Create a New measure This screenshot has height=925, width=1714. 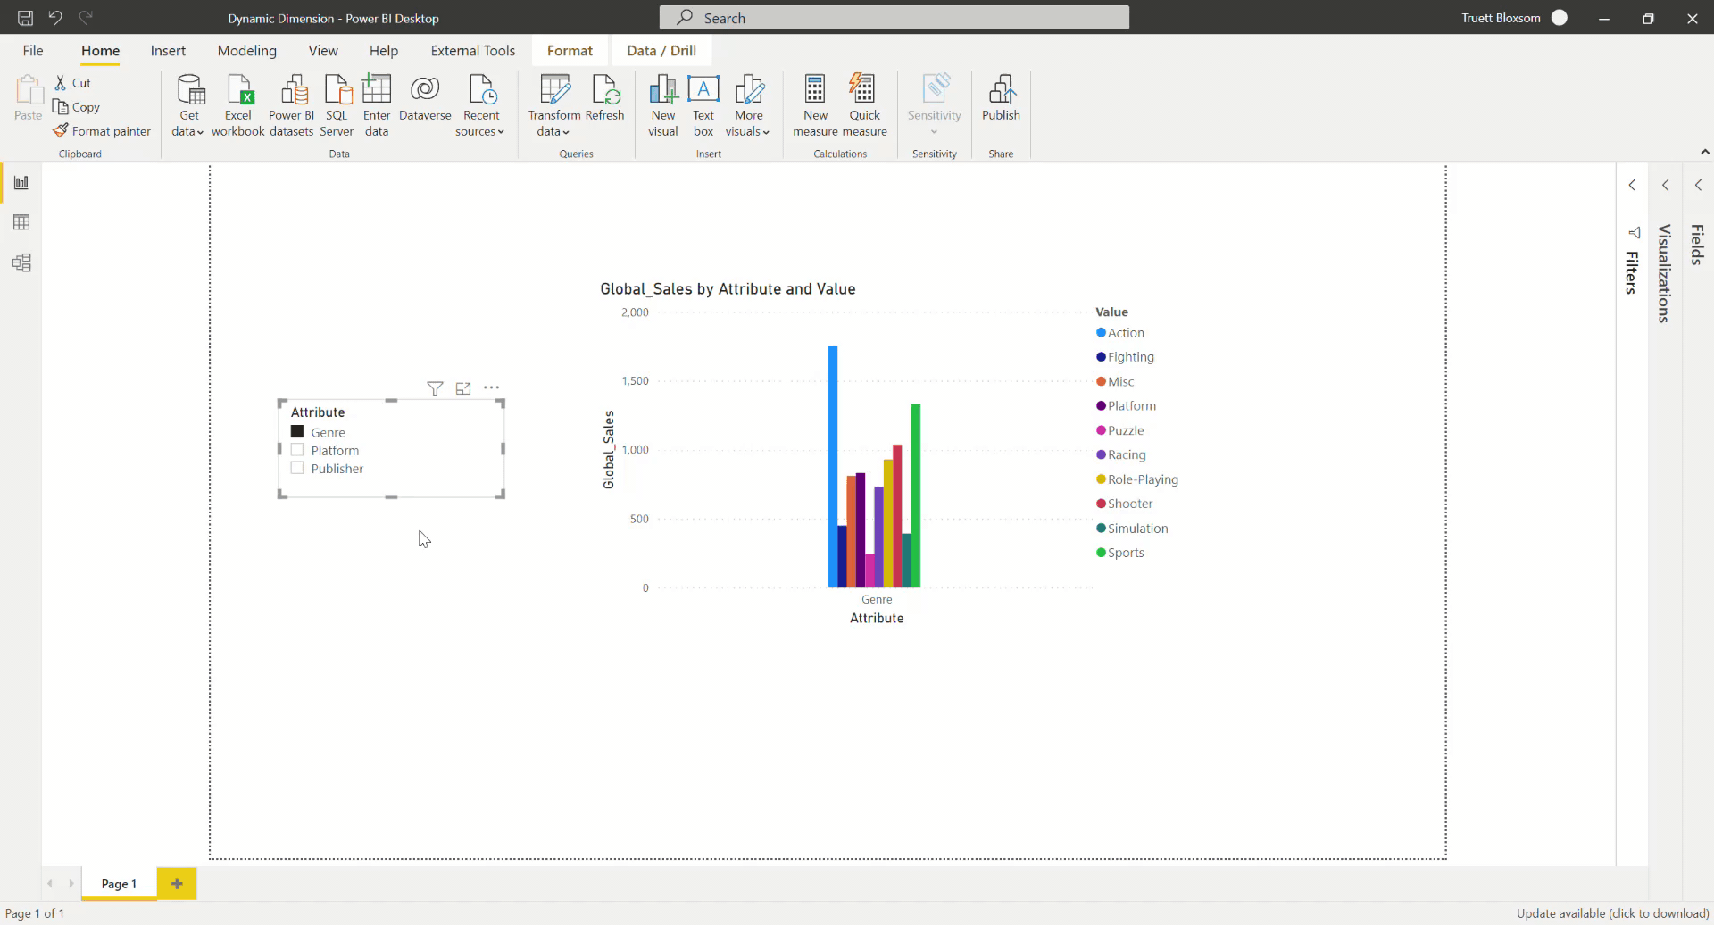pos(814,103)
